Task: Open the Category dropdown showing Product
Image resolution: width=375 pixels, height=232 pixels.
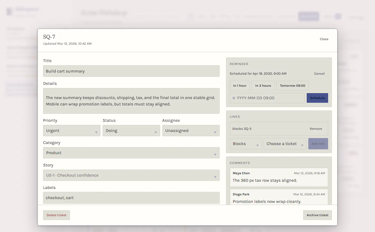Action: pos(131,153)
